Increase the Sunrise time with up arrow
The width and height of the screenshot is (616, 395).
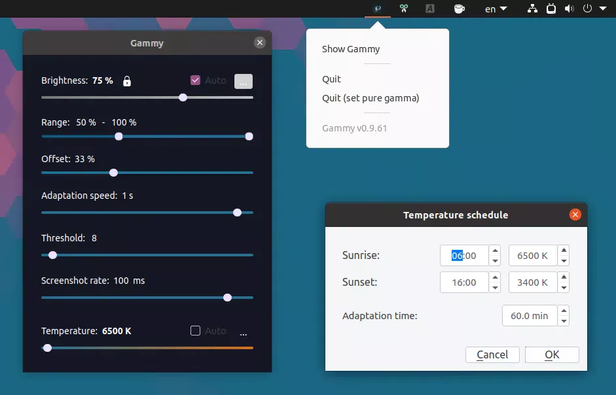tap(495, 250)
